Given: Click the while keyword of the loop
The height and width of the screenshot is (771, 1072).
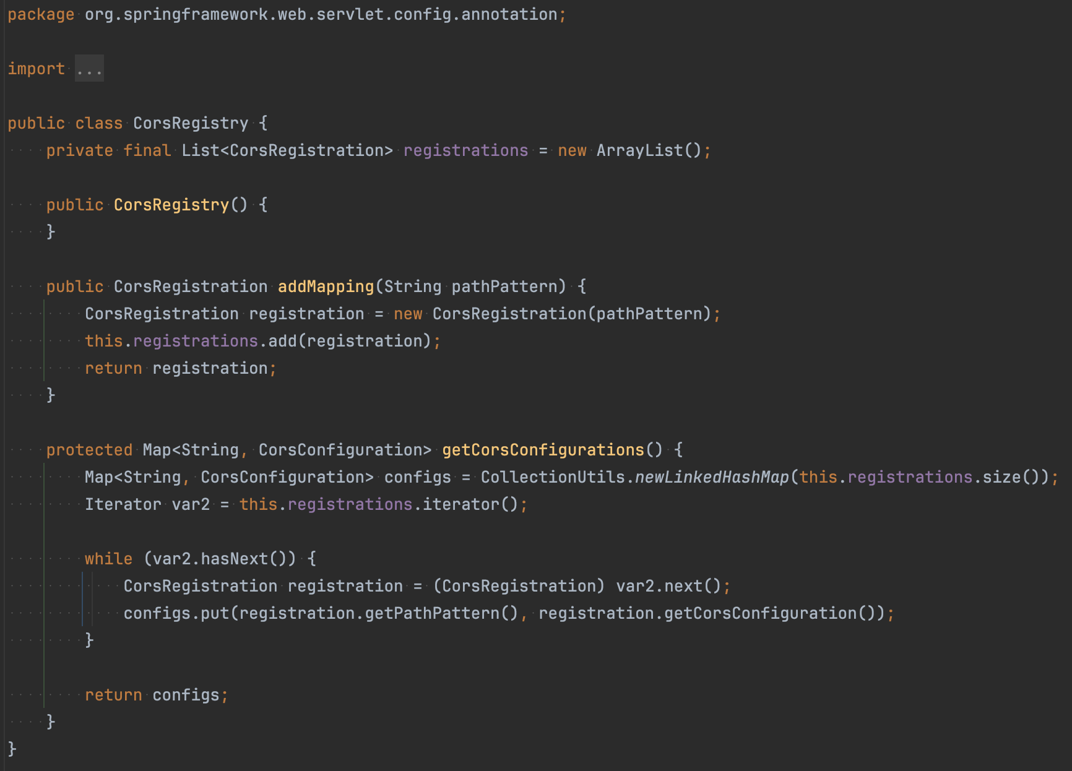Looking at the screenshot, I should (108, 559).
